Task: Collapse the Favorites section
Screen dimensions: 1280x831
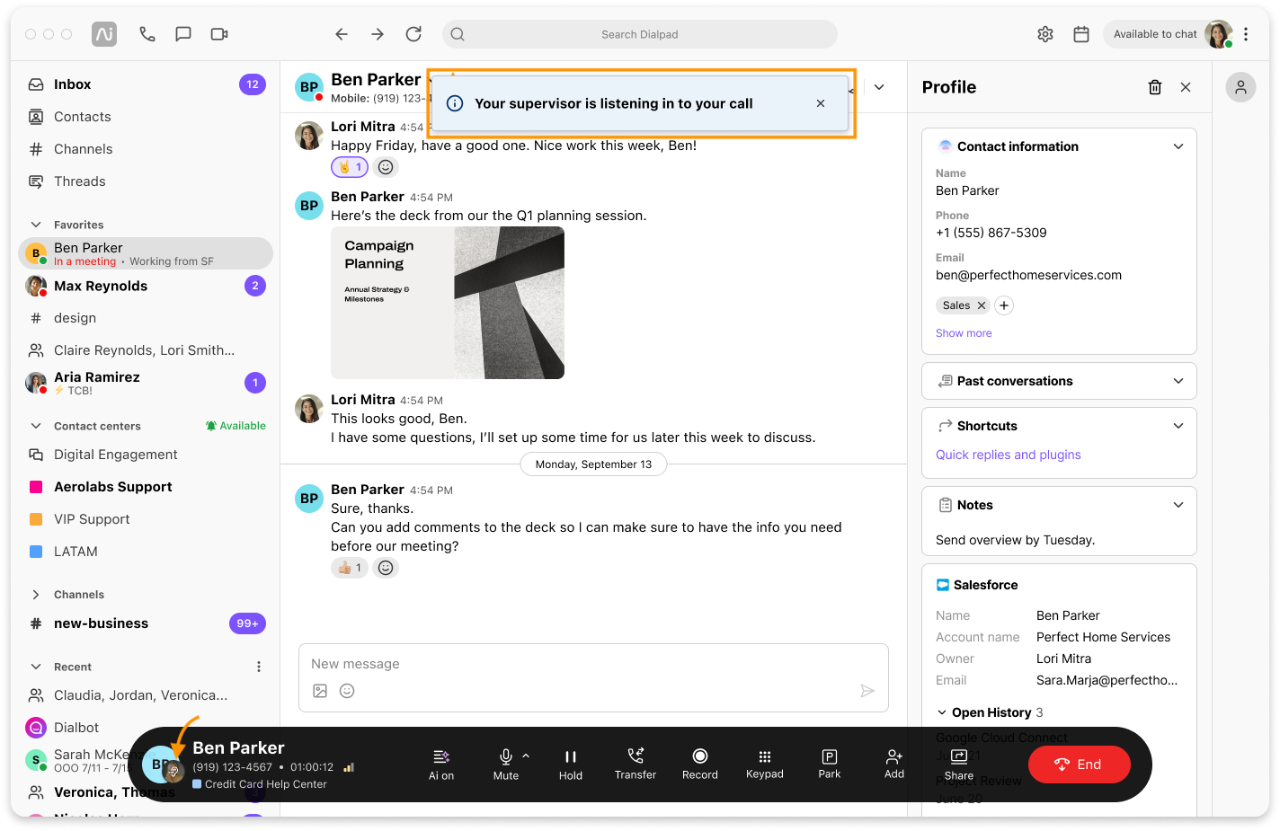Action: (x=36, y=225)
